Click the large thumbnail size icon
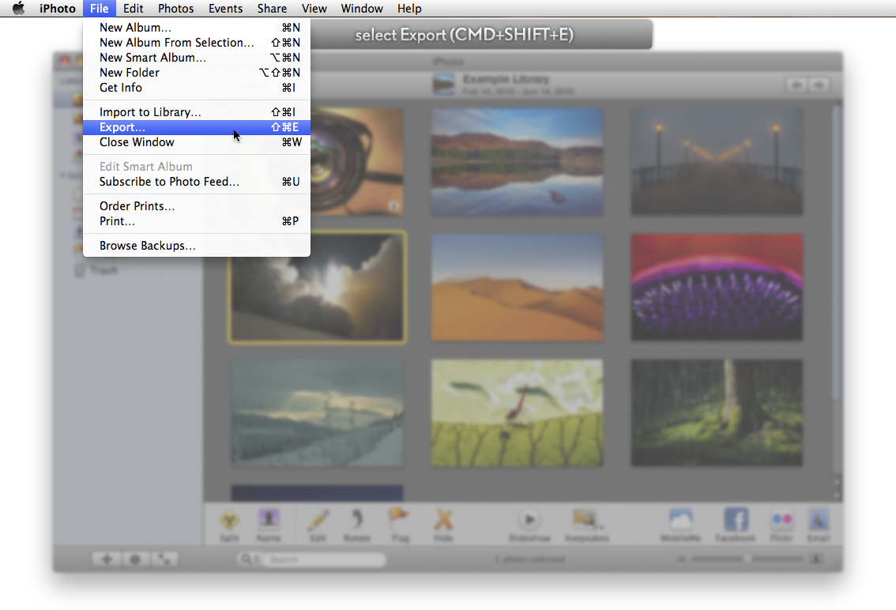 pyautogui.click(x=817, y=559)
